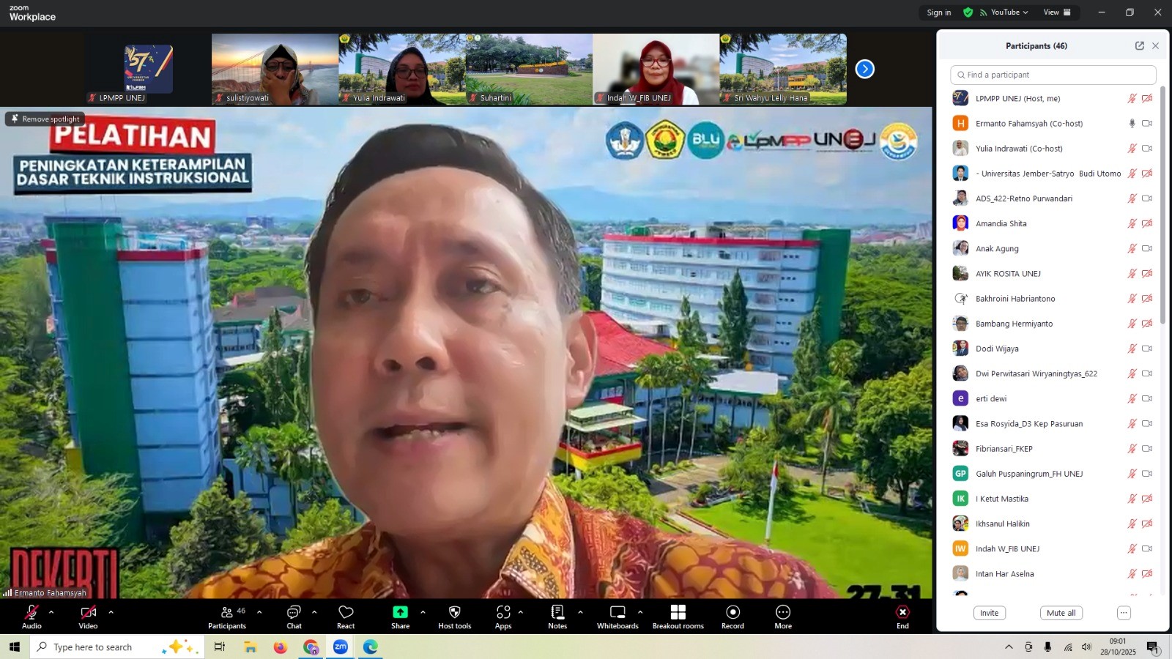This screenshot has height=659, width=1172.
Task: Open Breakout rooms
Action: pos(678,616)
